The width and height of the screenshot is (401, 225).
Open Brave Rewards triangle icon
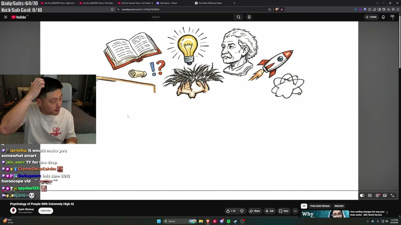point(282,9)
